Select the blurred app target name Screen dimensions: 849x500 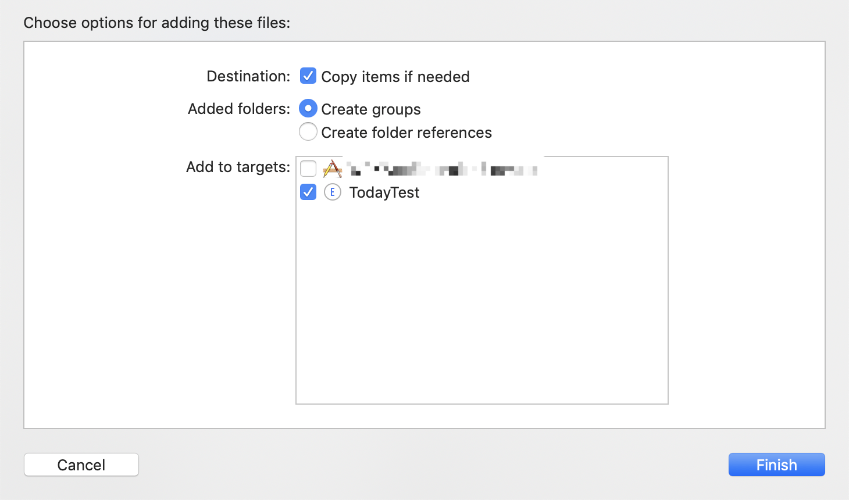[x=442, y=170]
